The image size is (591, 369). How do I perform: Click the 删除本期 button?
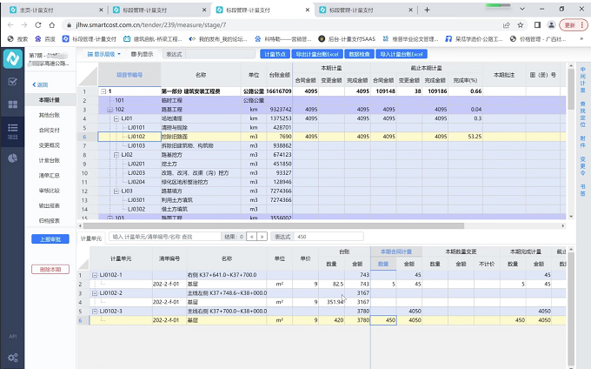click(x=51, y=270)
